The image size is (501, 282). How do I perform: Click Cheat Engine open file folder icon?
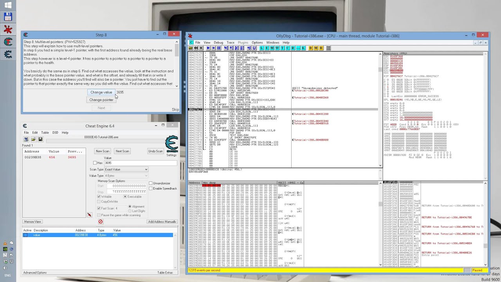pyautogui.click(x=33, y=139)
